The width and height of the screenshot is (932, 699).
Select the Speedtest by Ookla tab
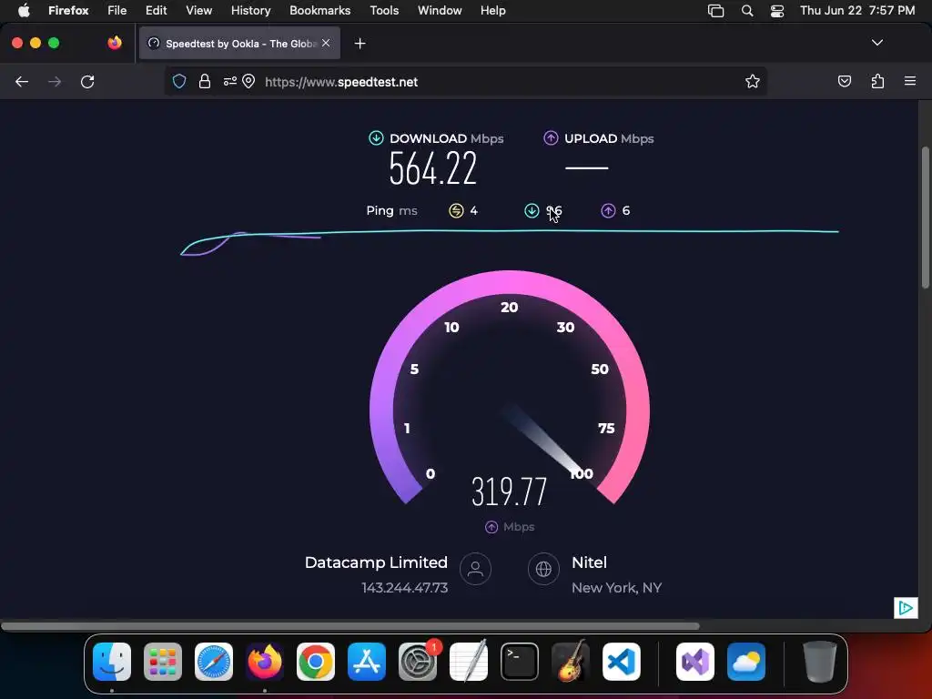click(239, 44)
